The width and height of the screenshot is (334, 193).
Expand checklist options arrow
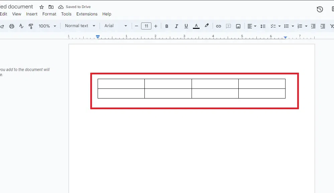pos(279,26)
